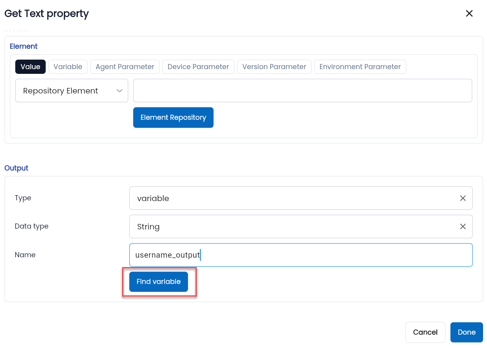Image resolution: width=487 pixels, height=348 pixels.
Task: Click the Name field containing username_output
Action: point(301,255)
